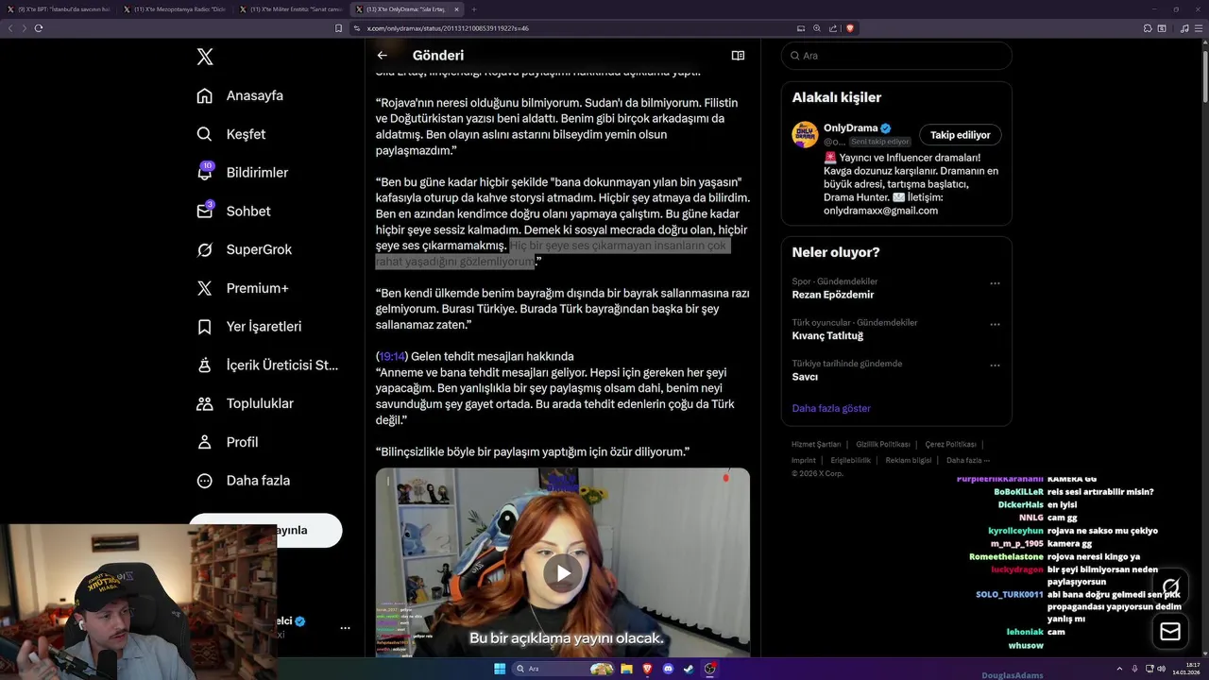
Task: Open Bildirimler notifications bell
Action: 242,173
